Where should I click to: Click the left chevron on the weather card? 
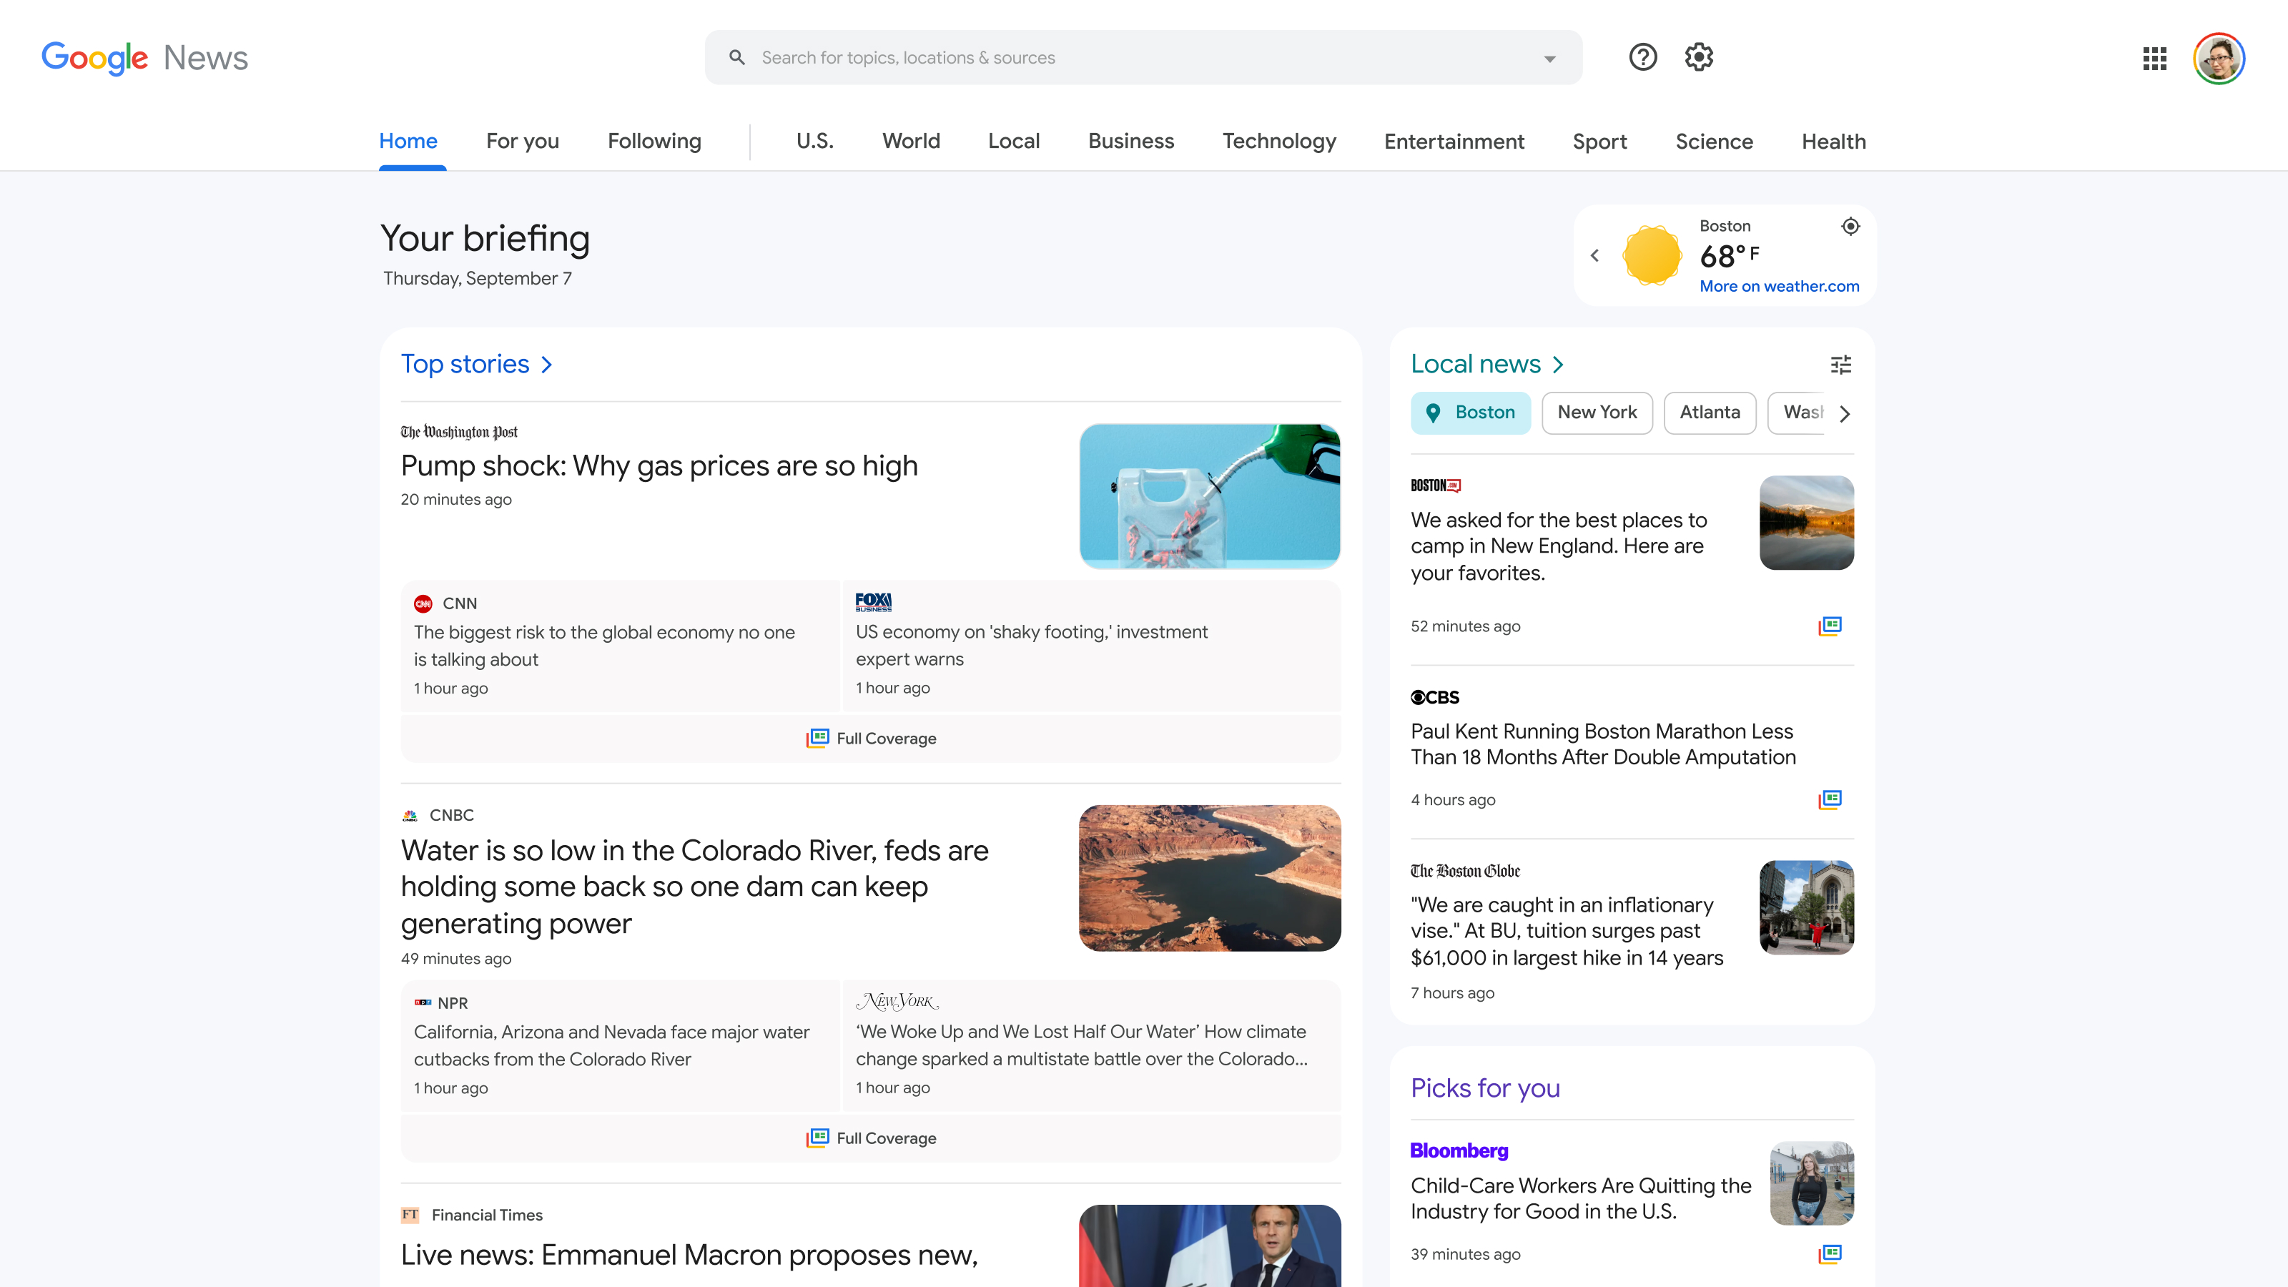[1594, 255]
